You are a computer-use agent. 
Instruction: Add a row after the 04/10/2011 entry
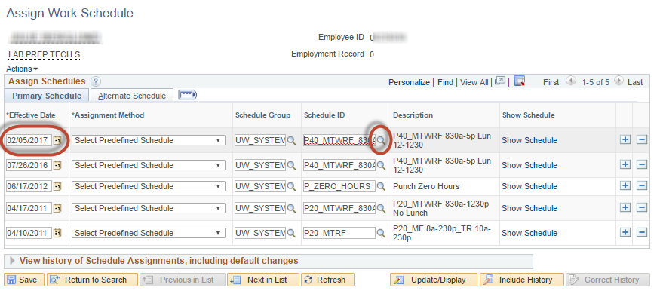(x=625, y=232)
